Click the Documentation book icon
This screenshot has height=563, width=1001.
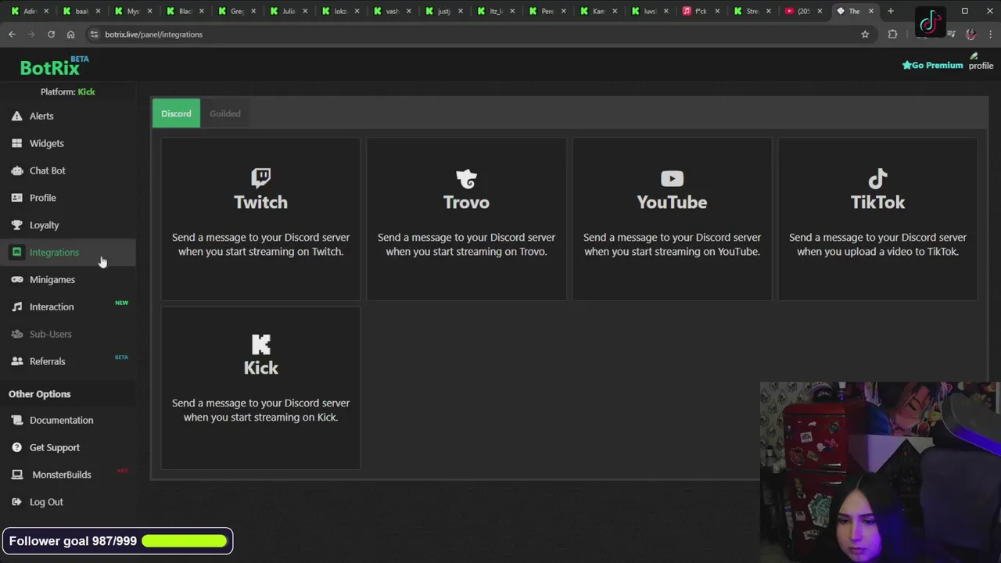[x=16, y=420]
